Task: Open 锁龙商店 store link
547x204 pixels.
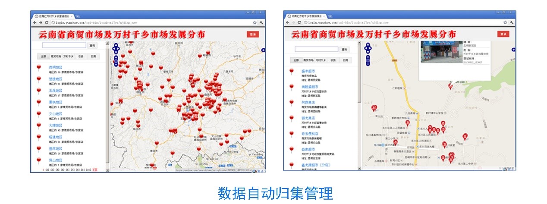Action: pos(308,118)
